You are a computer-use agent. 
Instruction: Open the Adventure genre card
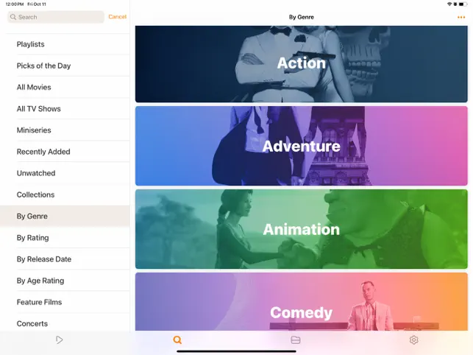[x=302, y=146]
